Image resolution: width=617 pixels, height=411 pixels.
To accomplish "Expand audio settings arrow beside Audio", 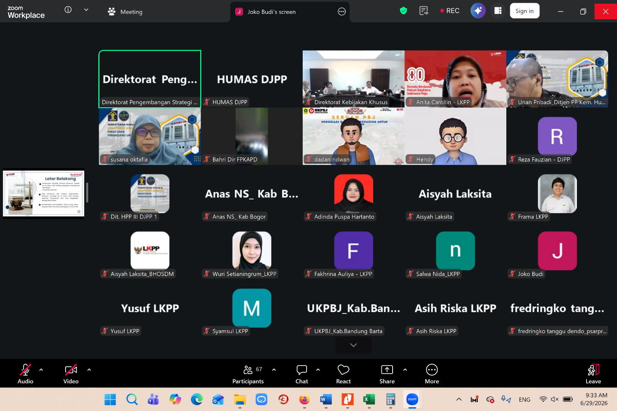I will click(x=41, y=370).
